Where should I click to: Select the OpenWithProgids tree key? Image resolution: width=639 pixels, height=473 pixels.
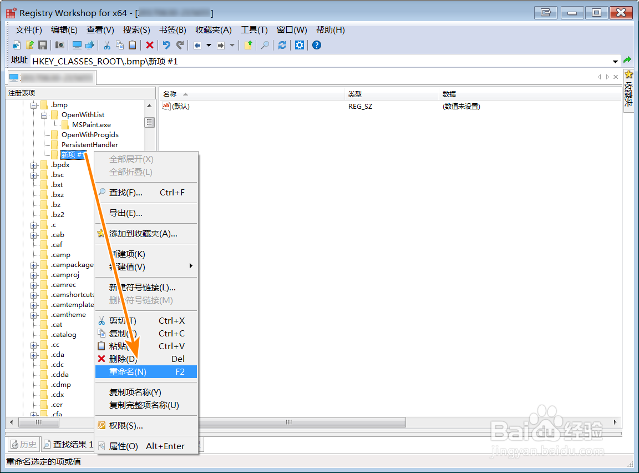click(90, 135)
